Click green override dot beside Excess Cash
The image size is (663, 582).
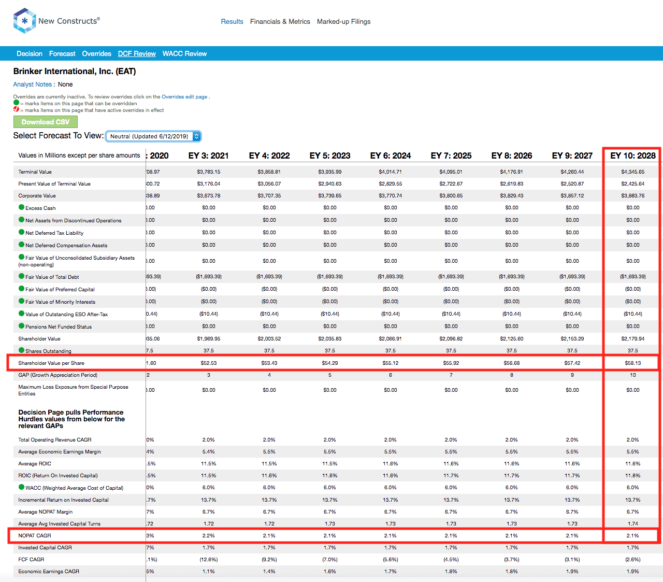point(21,207)
